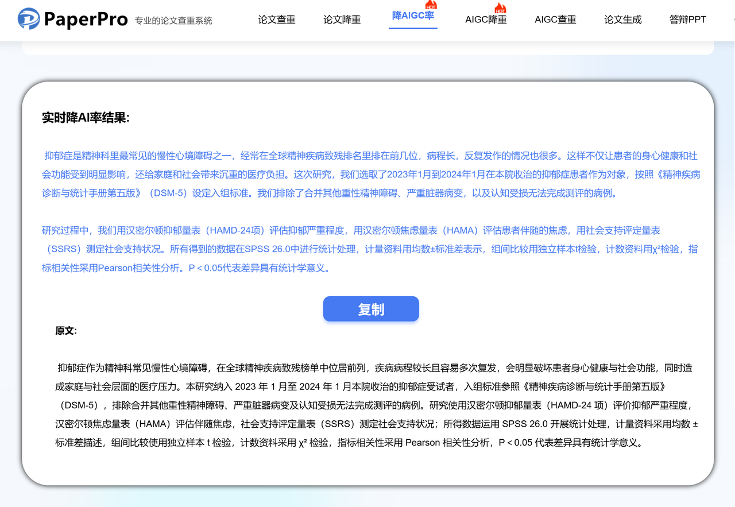
Task: Select the 降AIGC率 navigation tab
Action: point(413,16)
